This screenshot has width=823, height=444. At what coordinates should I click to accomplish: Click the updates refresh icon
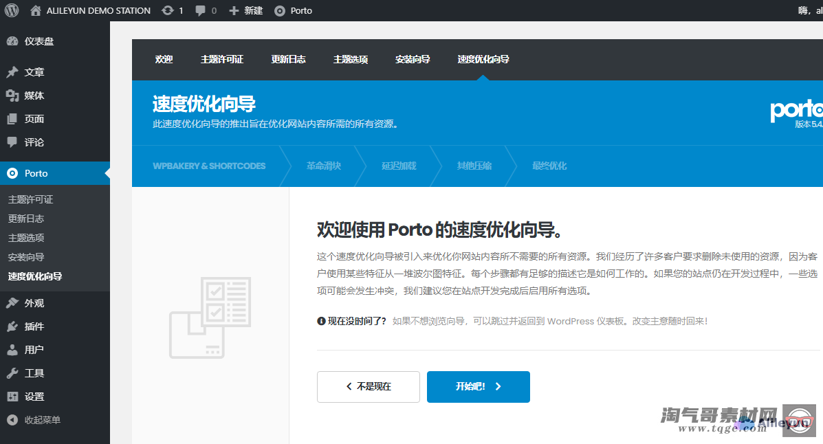pos(168,10)
